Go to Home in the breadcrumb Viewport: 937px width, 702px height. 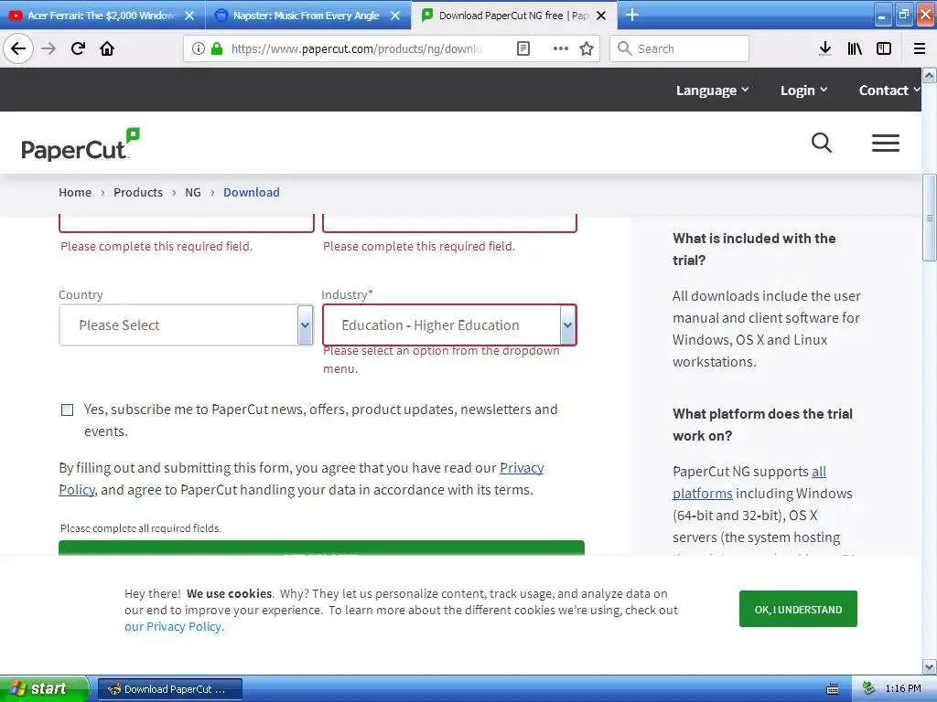point(75,192)
